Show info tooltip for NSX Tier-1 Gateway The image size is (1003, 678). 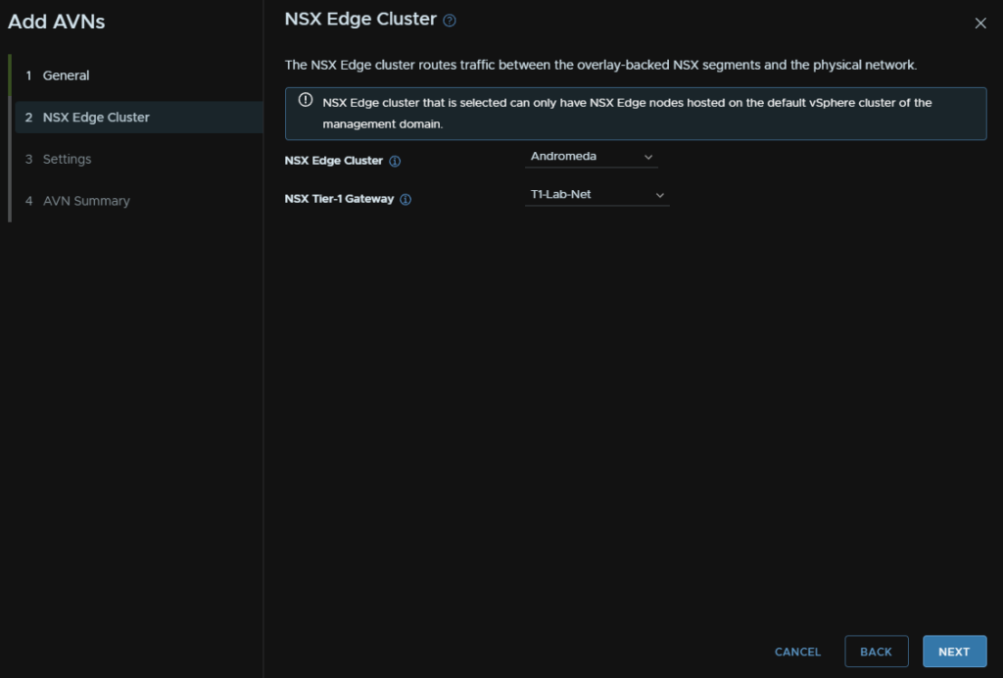pyautogui.click(x=406, y=200)
